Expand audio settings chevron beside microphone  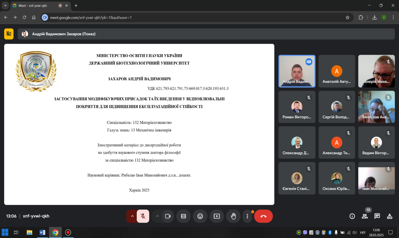[132, 216]
